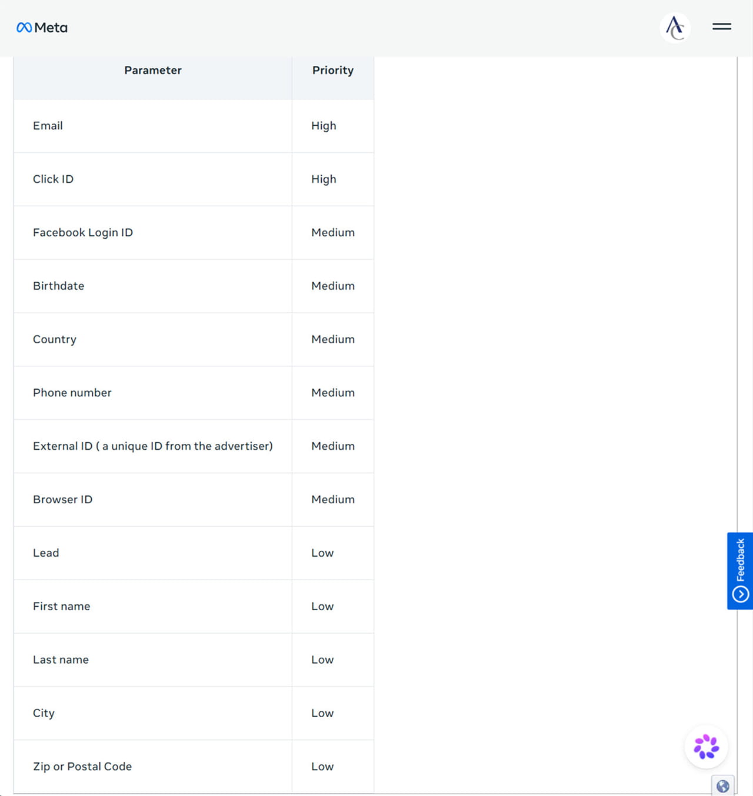Screen dimensions: 753x796
Task: Click the Zip or Postal Code cell
Action: [153, 767]
